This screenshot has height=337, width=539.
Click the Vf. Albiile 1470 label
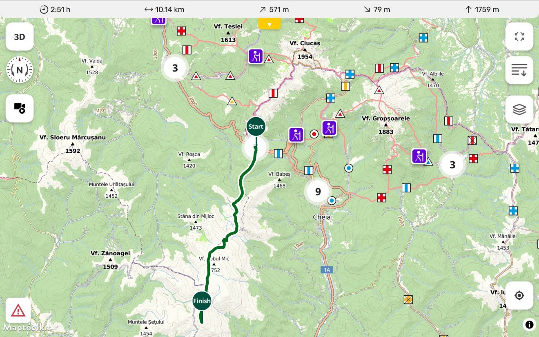click(433, 80)
